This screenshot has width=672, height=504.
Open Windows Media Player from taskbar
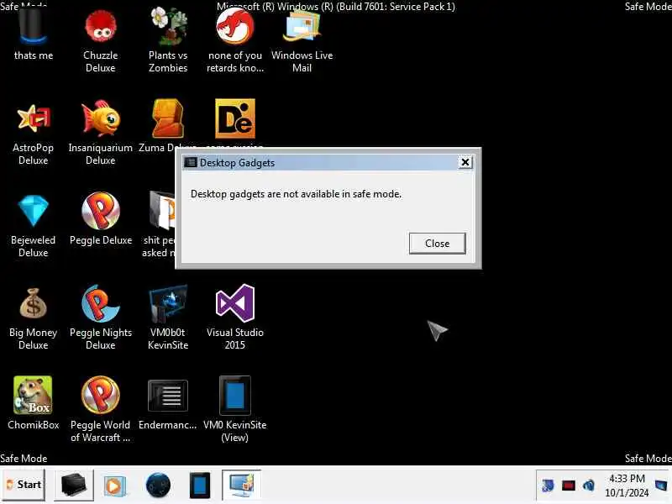[x=114, y=486]
